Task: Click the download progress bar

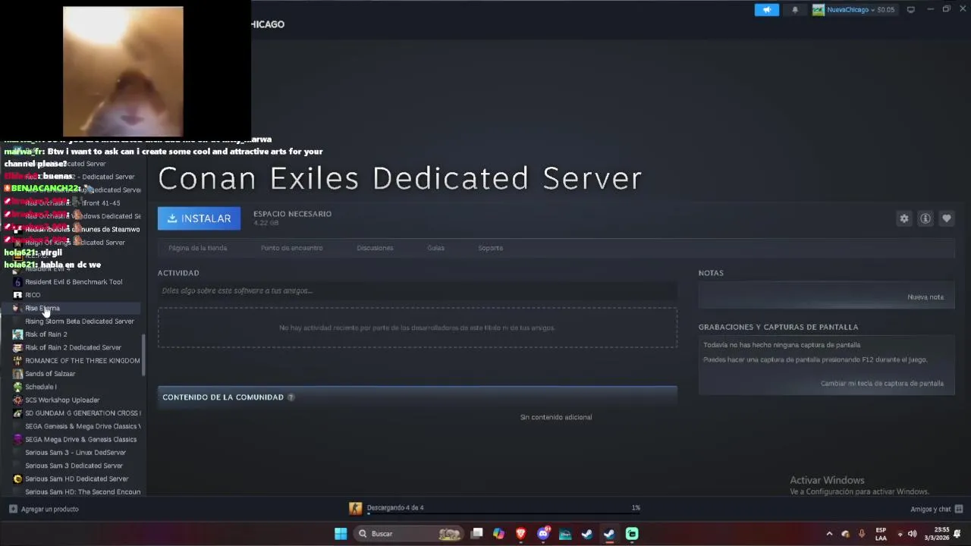Action: (x=504, y=513)
